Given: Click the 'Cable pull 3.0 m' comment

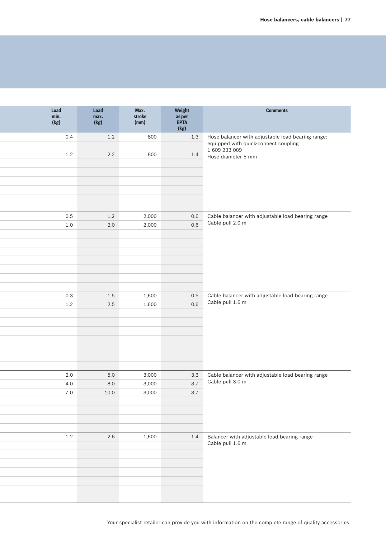Looking at the screenshot, I should [x=227, y=382].
